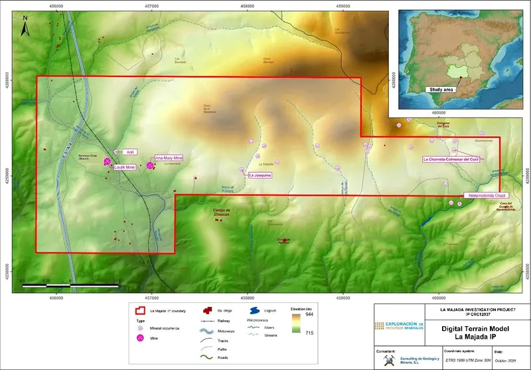Click 'Casa del Guarda de Navarredonda' place name

coord(506,207)
